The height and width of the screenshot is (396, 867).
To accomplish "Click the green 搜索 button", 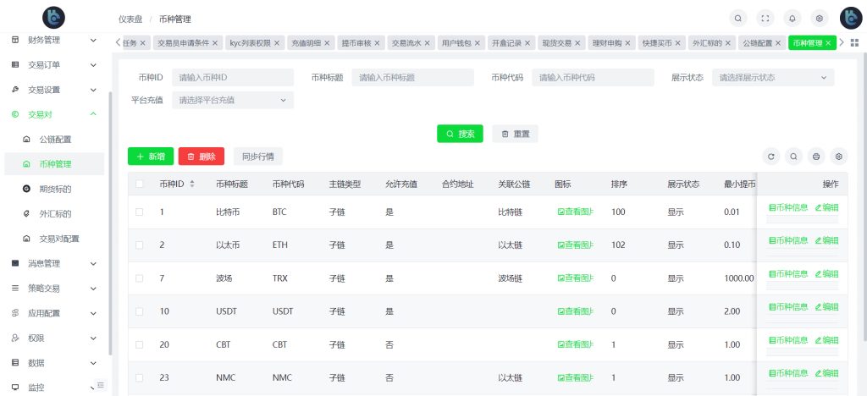I will 460,134.
